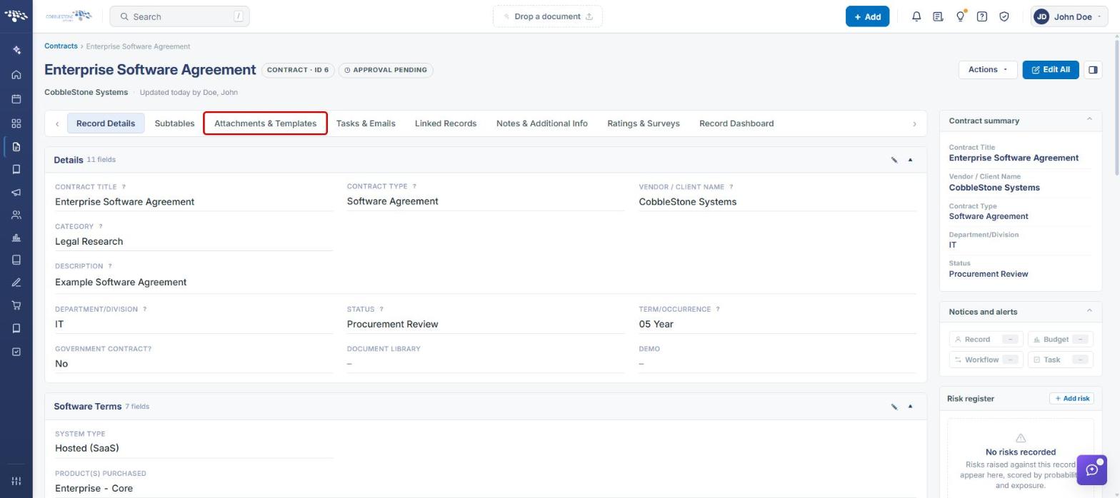Screen dimensions: 1120x498
Task: Open the document list icon beside the bell
Action: (938, 16)
